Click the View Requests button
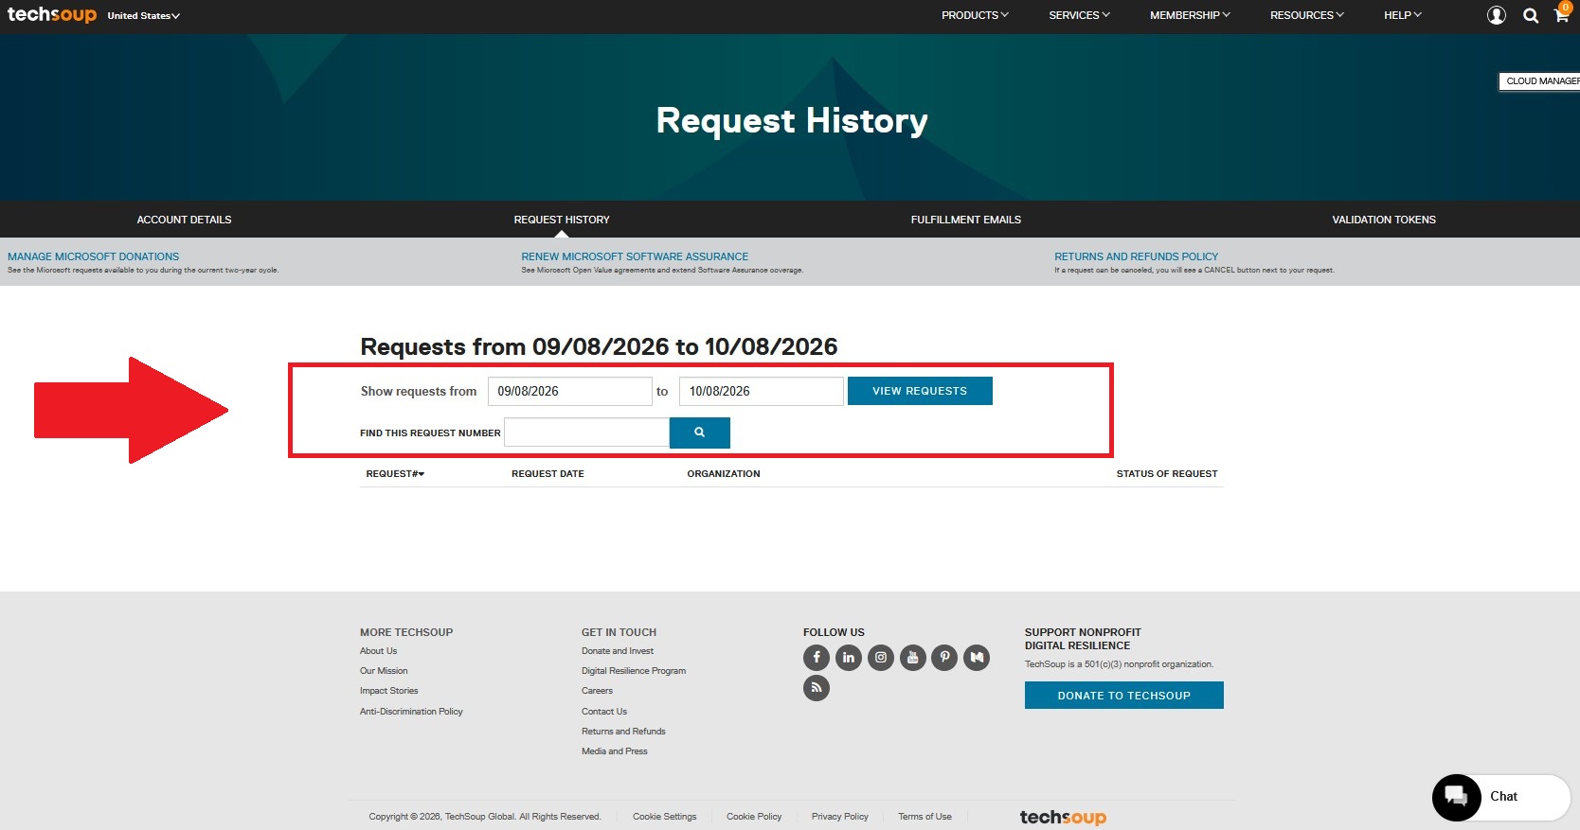Image resolution: width=1580 pixels, height=830 pixels. pyautogui.click(x=920, y=391)
